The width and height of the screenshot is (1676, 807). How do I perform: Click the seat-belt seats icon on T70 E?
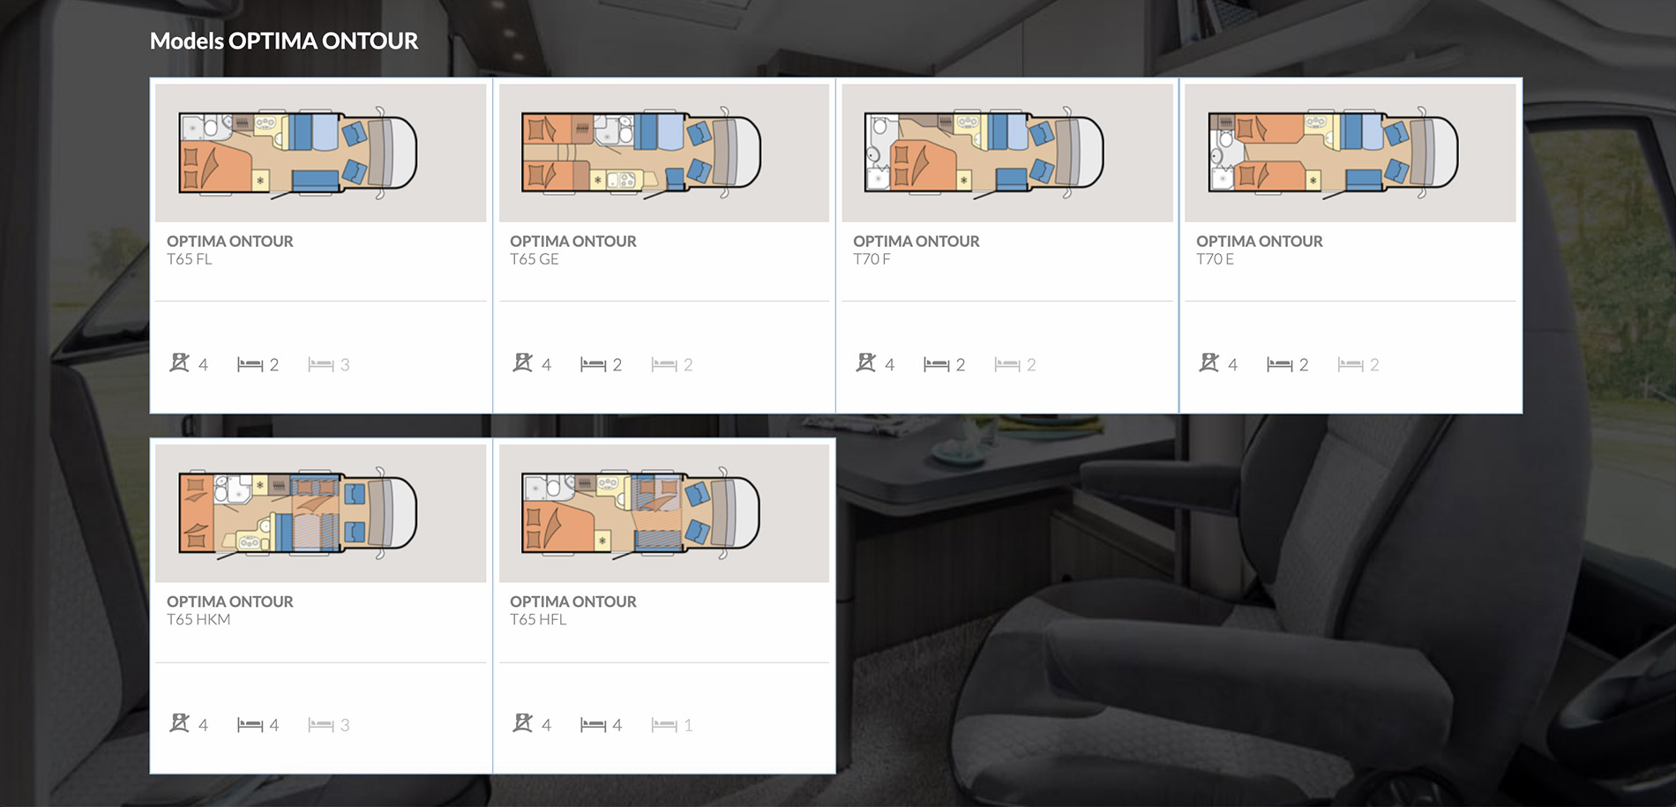[1209, 363]
